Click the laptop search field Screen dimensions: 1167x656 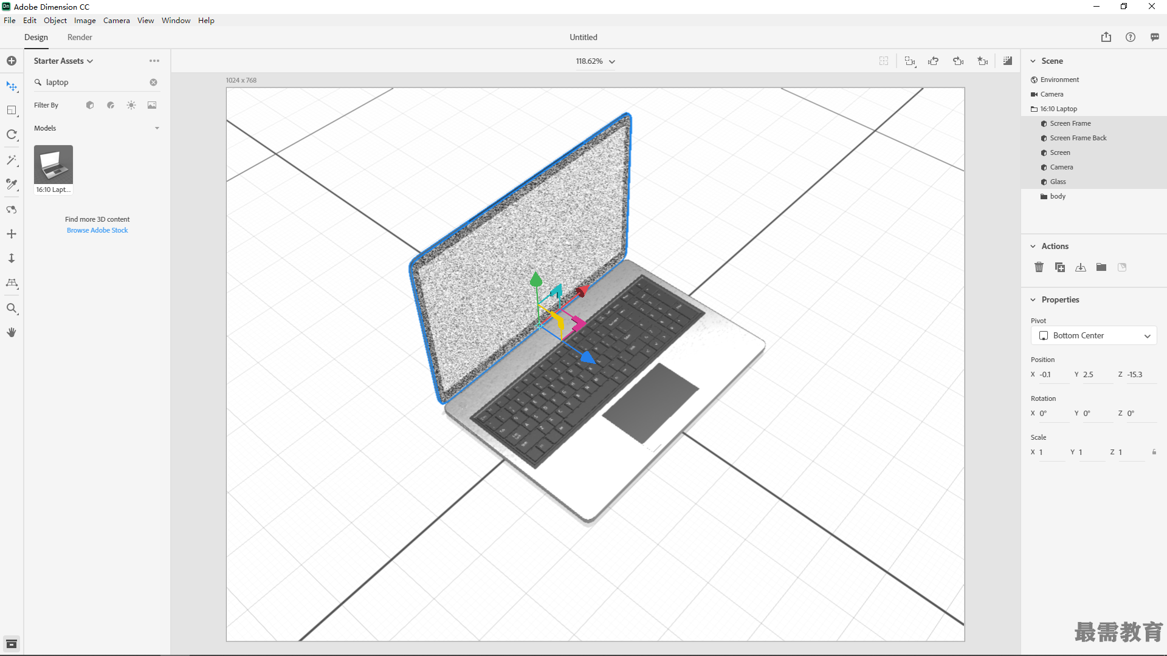click(x=96, y=82)
